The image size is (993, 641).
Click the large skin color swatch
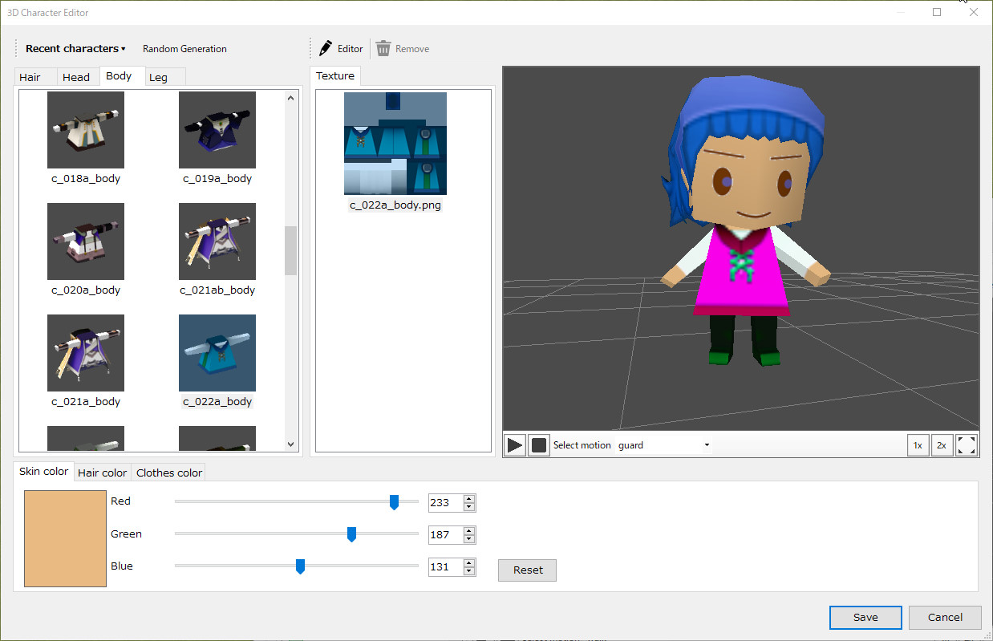pyautogui.click(x=64, y=538)
